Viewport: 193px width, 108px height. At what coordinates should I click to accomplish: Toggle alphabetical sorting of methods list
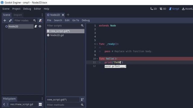[82, 100]
